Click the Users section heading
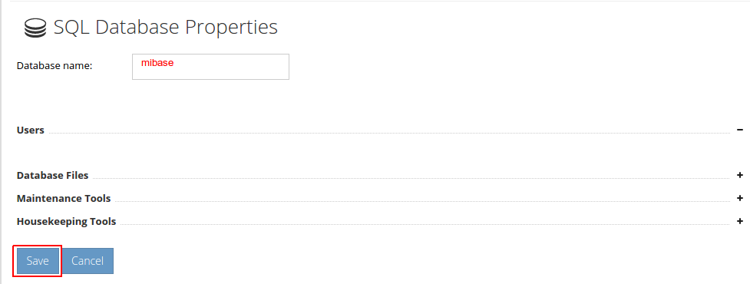Screen dimensions: 750x284 [31, 130]
